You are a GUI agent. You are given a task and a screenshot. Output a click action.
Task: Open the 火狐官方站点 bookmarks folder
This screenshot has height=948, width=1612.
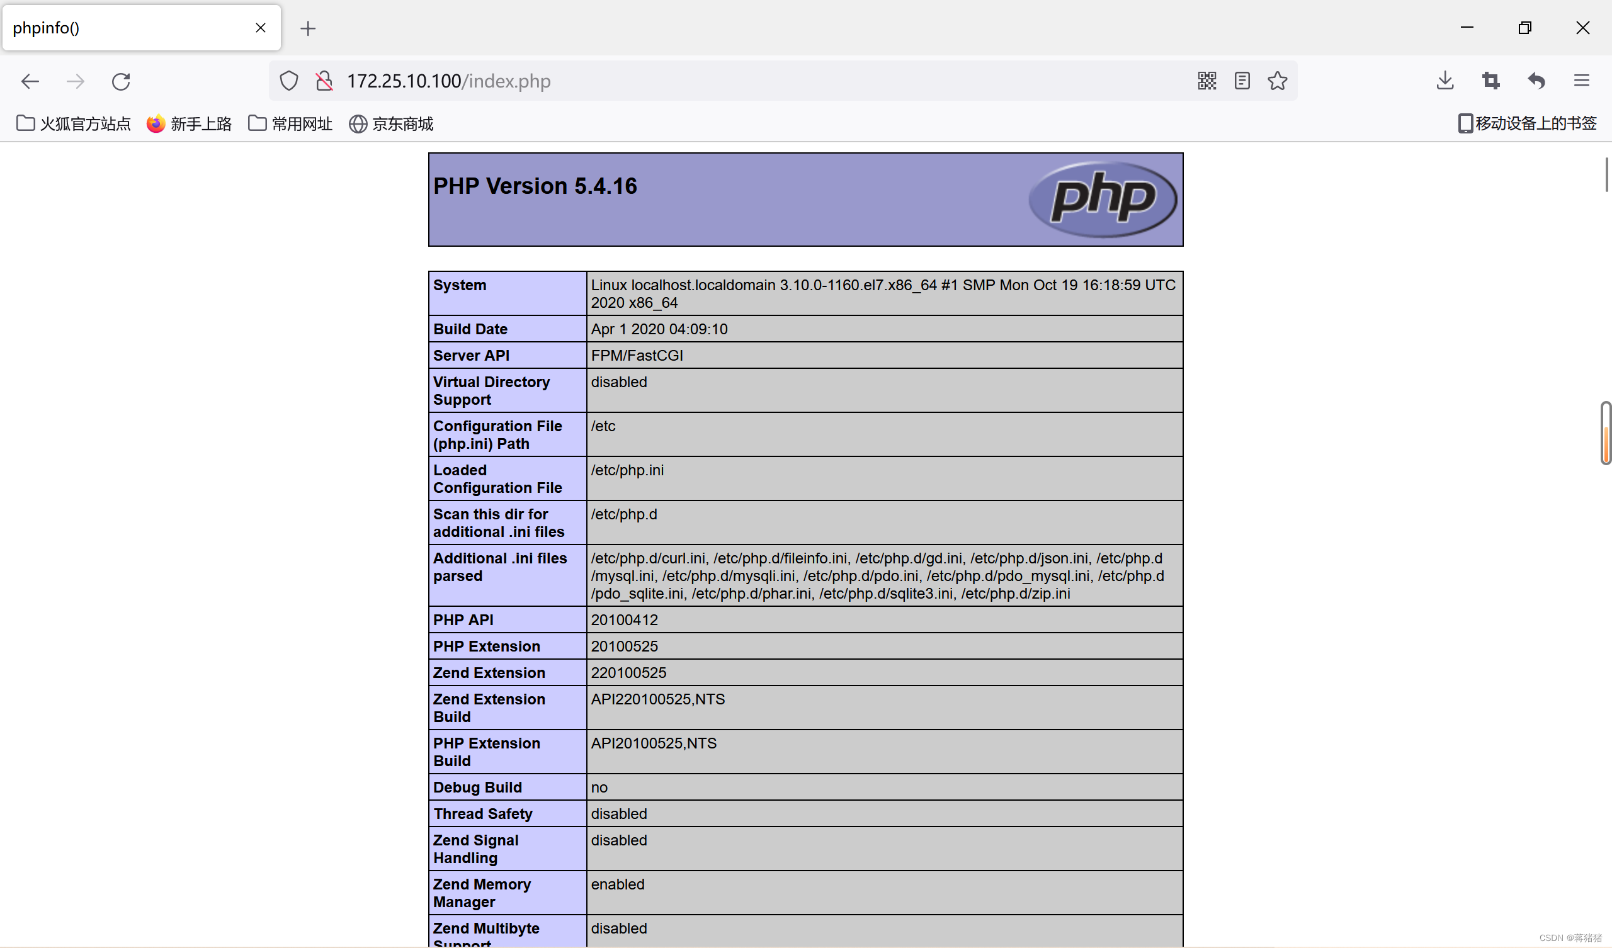74,123
